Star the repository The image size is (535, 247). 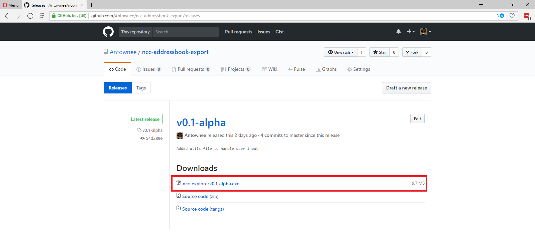380,52
